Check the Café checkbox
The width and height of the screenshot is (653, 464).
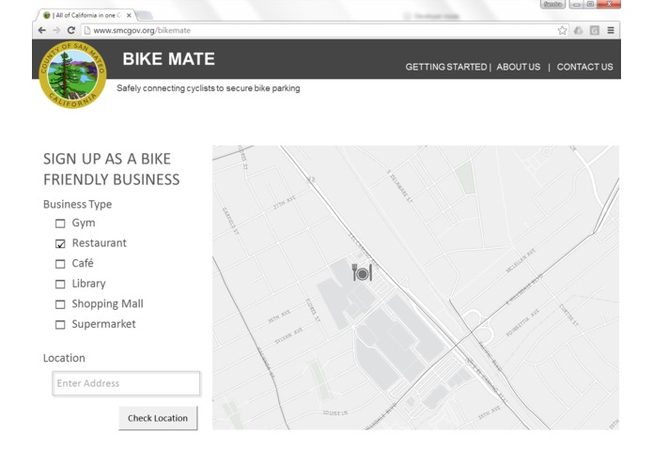click(x=60, y=264)
